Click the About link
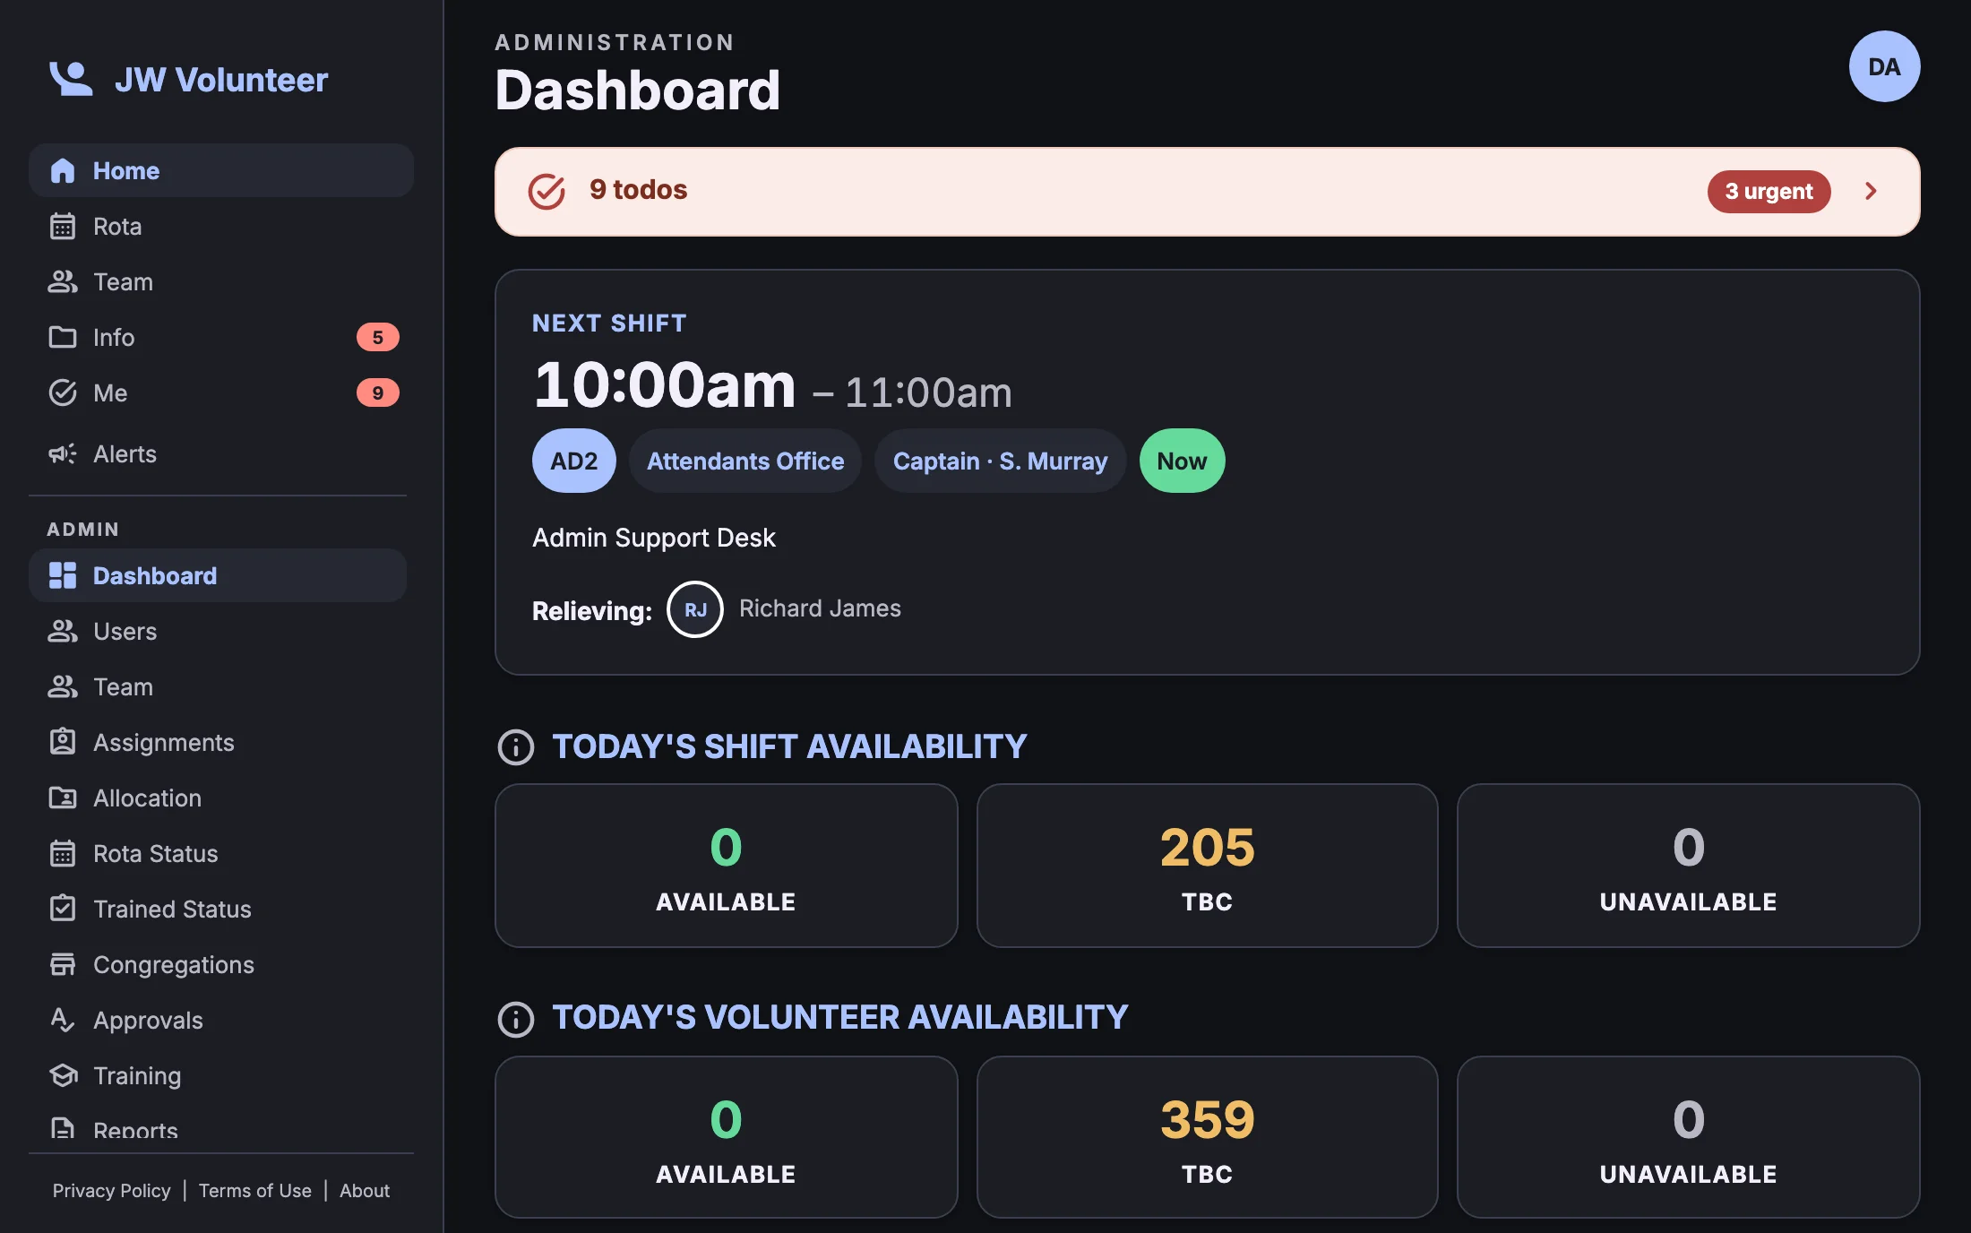This screenshot has width=1971, height=1233. tap(365, 1190)
